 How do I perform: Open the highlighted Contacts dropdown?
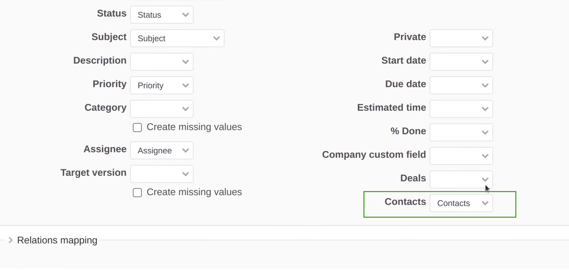(x=461, y=203)
